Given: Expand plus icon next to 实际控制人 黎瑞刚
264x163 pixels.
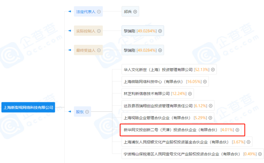Looking at the screenshot, I should [x=160, y=31].
